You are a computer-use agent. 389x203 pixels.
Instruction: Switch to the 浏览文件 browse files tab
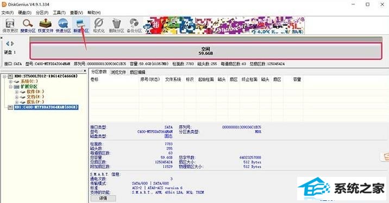118,72
